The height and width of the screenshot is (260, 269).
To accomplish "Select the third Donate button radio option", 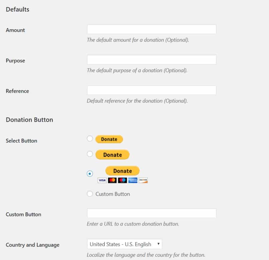I will point(90,173).
